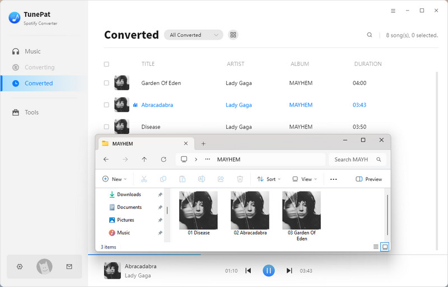The image size is (448, 287).
Task: Click the TunePat logo icon
Action: point(15,18)
